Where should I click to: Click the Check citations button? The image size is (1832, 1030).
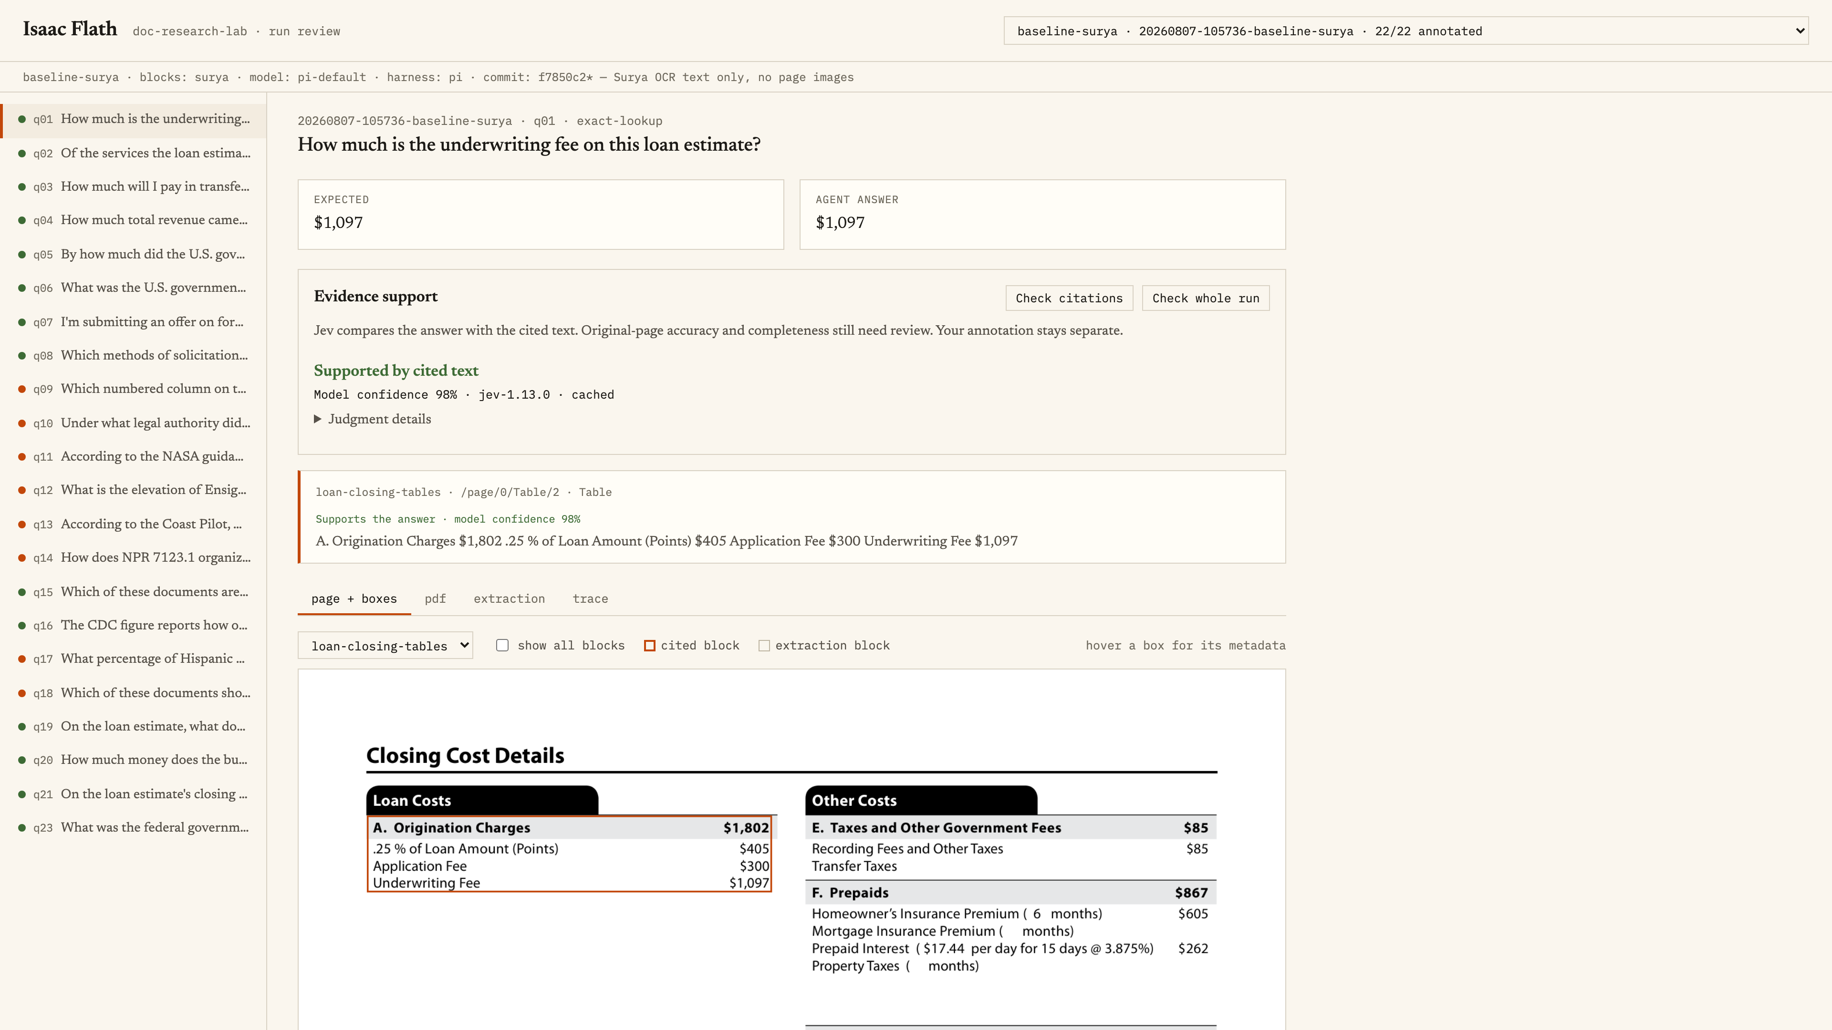point(1069,298)
